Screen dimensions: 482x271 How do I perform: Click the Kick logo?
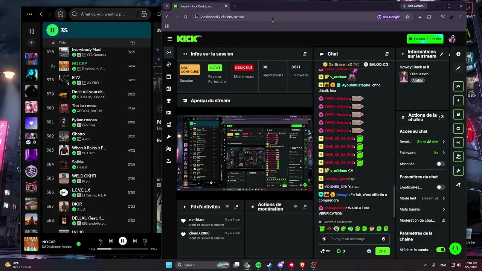[x=189, y=39]
